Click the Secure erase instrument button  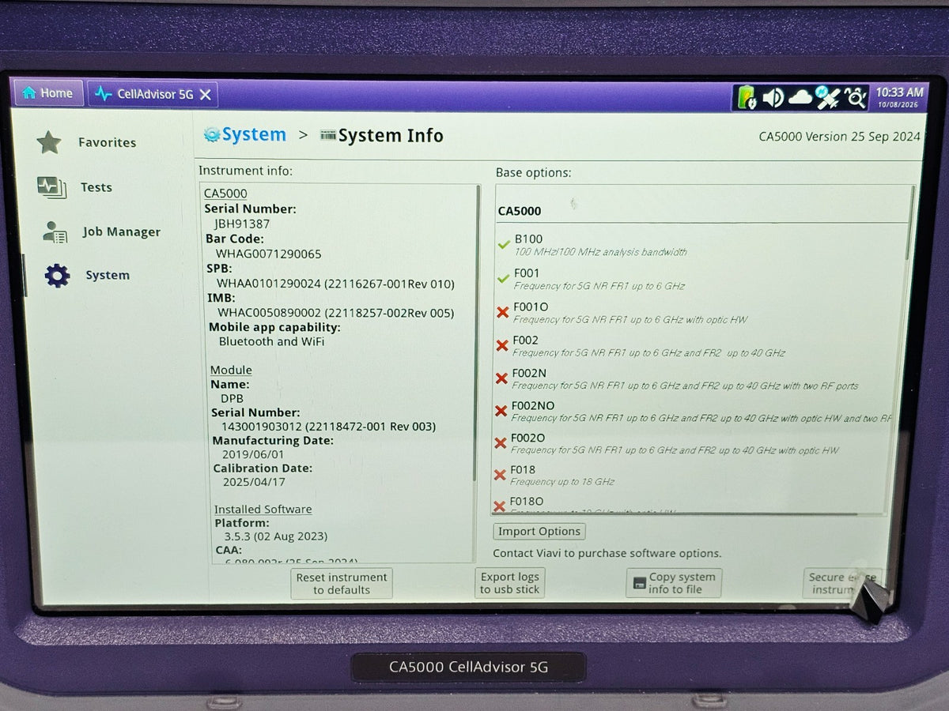pyautogui.click(x=842, y=583)
